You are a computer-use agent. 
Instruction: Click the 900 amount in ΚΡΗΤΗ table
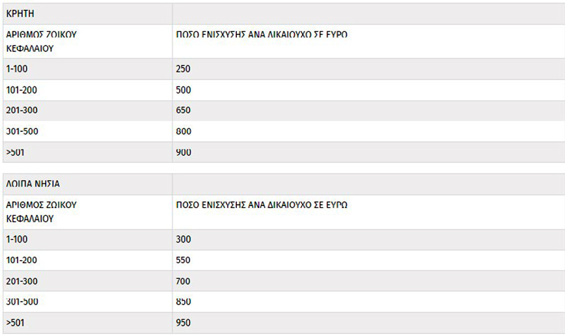coord(183,152)
